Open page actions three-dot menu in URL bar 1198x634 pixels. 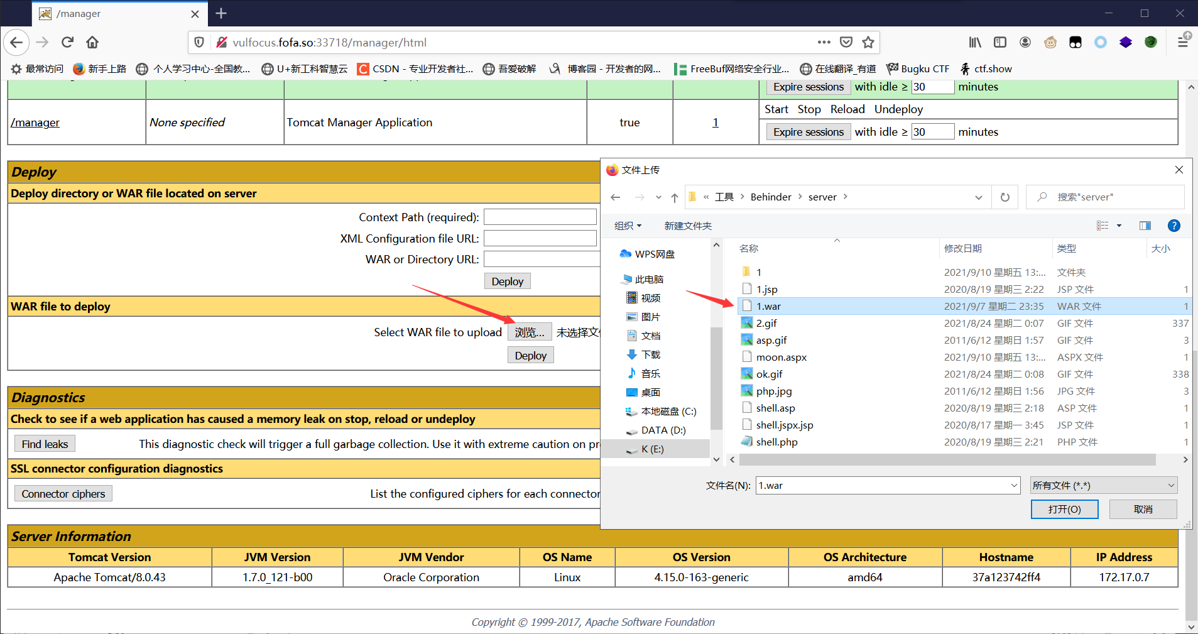824,42
